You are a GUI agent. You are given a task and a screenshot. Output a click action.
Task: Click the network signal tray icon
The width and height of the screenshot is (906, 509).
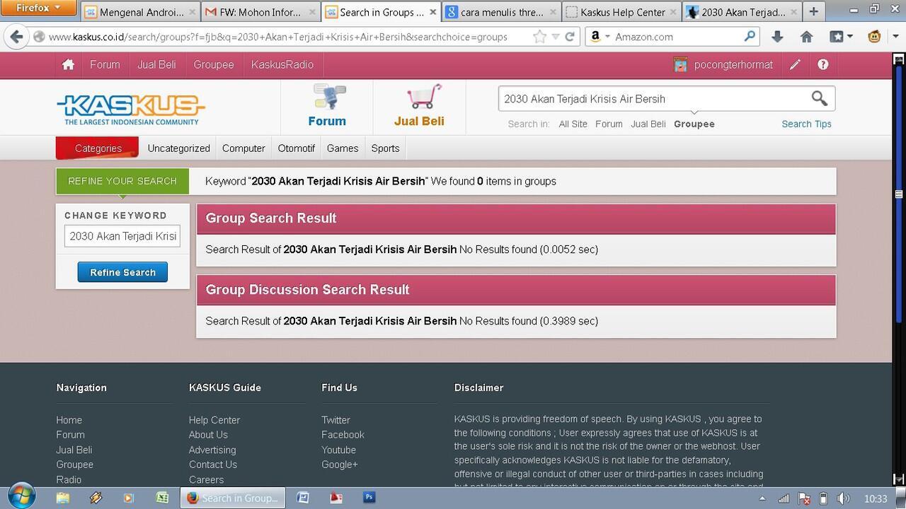[784, 498]
